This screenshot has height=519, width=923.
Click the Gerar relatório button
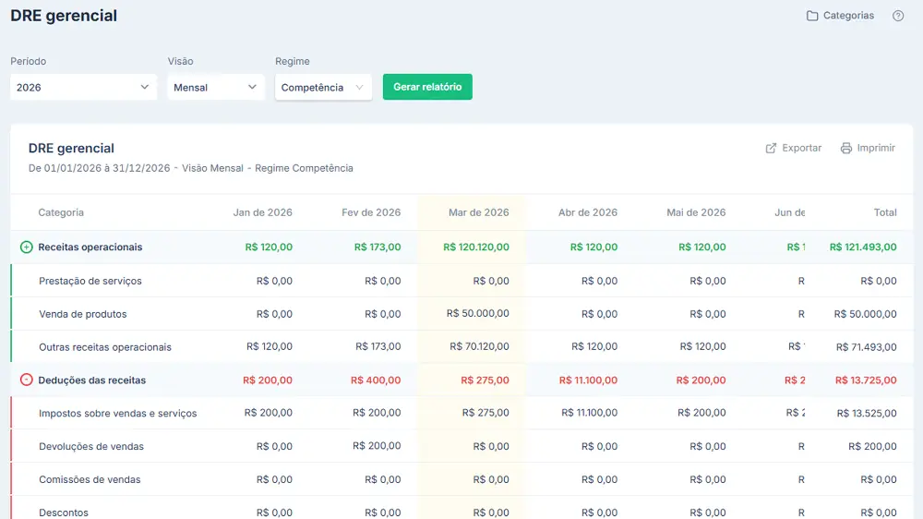pos(427,87)
